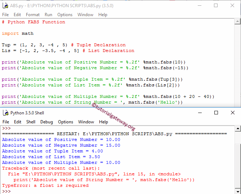
Task: Click the traceback 'File ... line 15' line
Action: 94,174
